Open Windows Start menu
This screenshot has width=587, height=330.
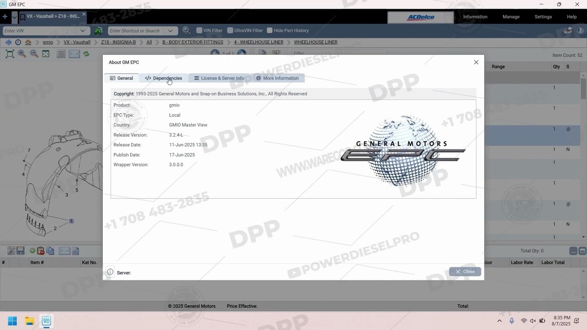click(x=12, y=321)
